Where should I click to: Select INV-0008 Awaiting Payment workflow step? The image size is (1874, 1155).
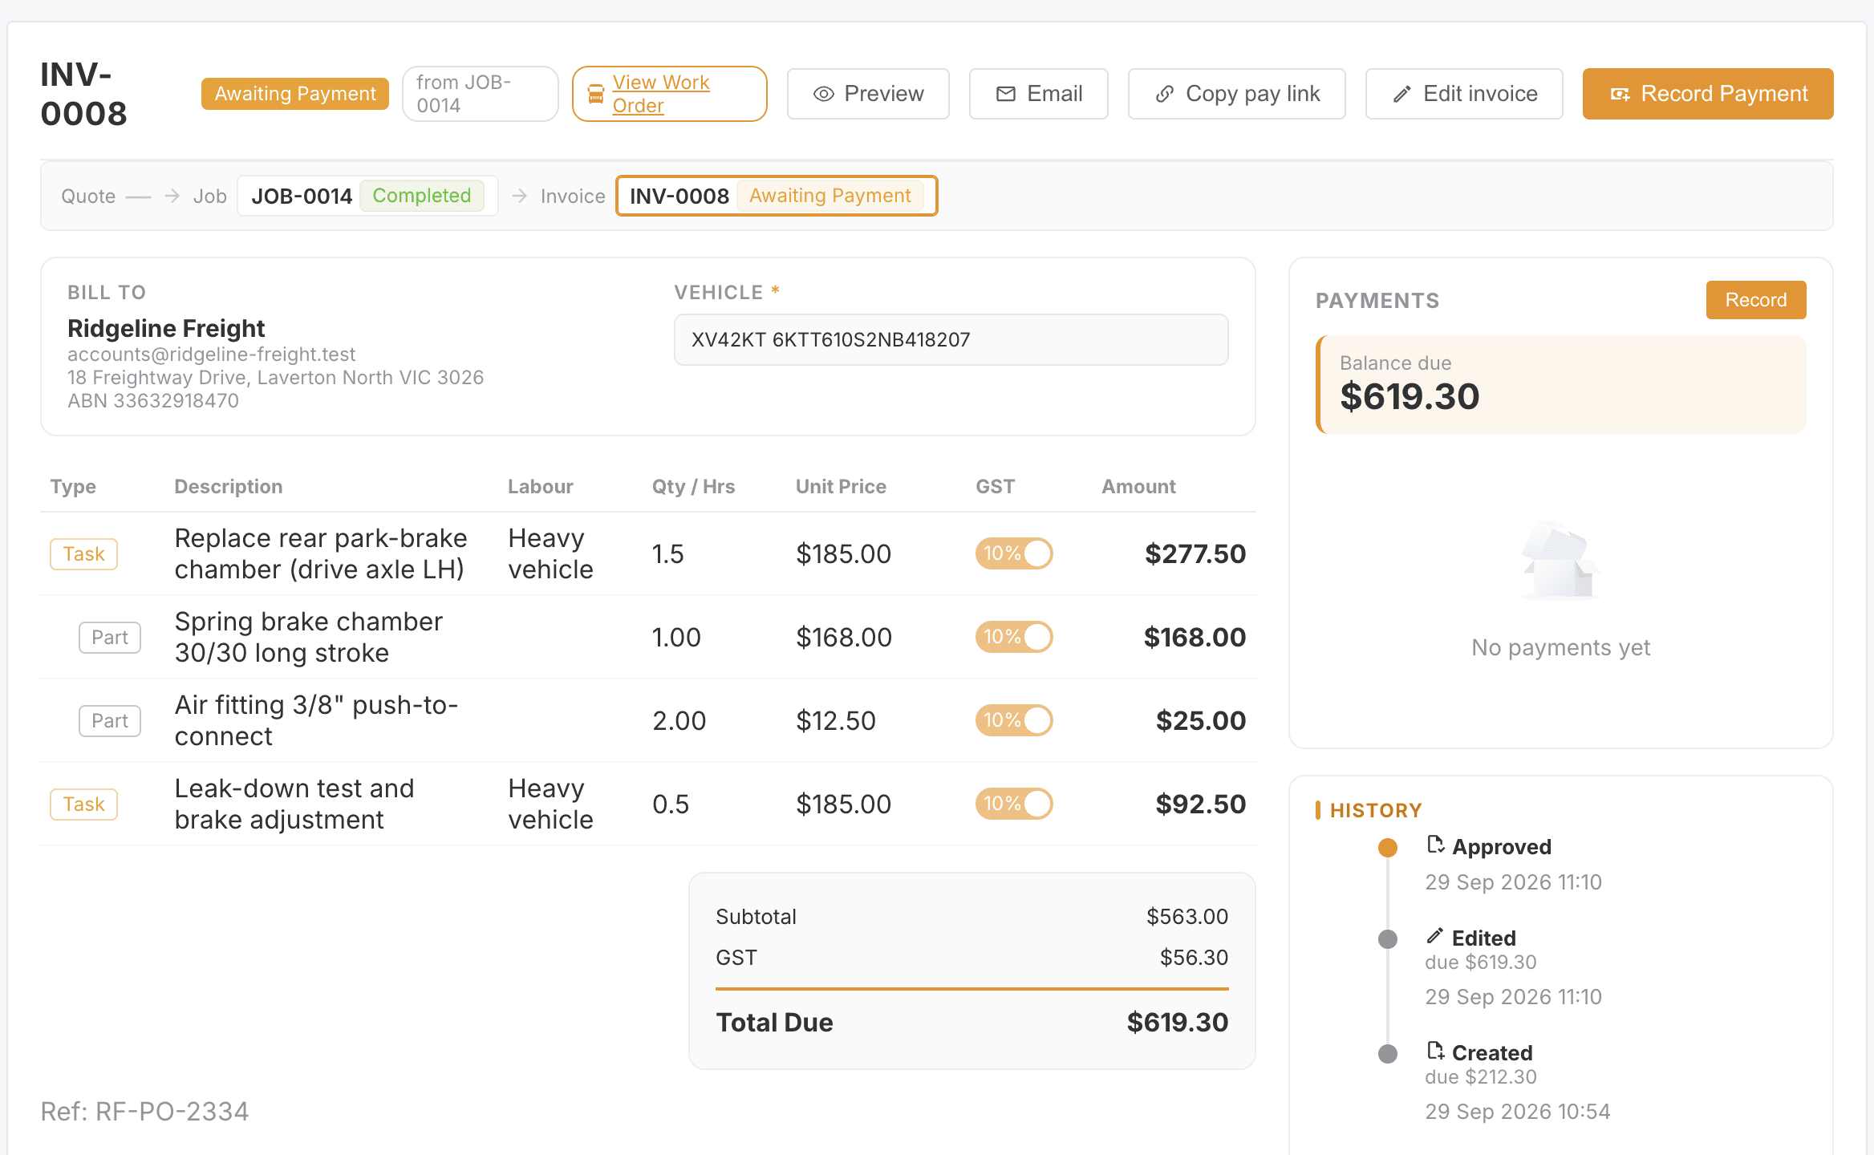point(777,196)
